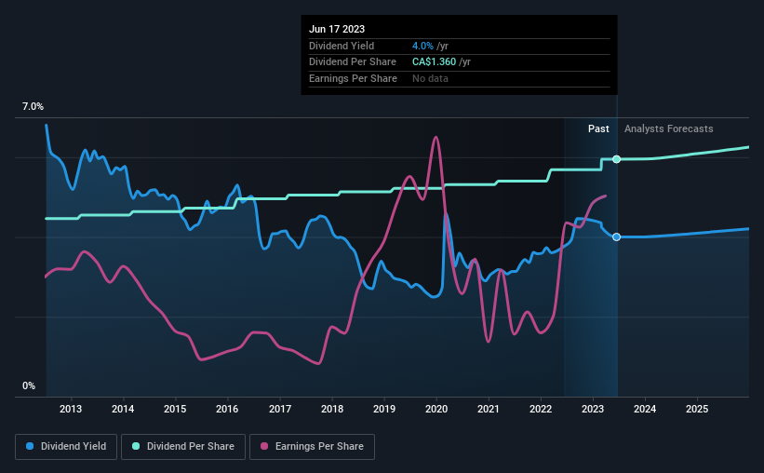Click the 2014 x-axis label
764x473 pixels.
(123, 409)
